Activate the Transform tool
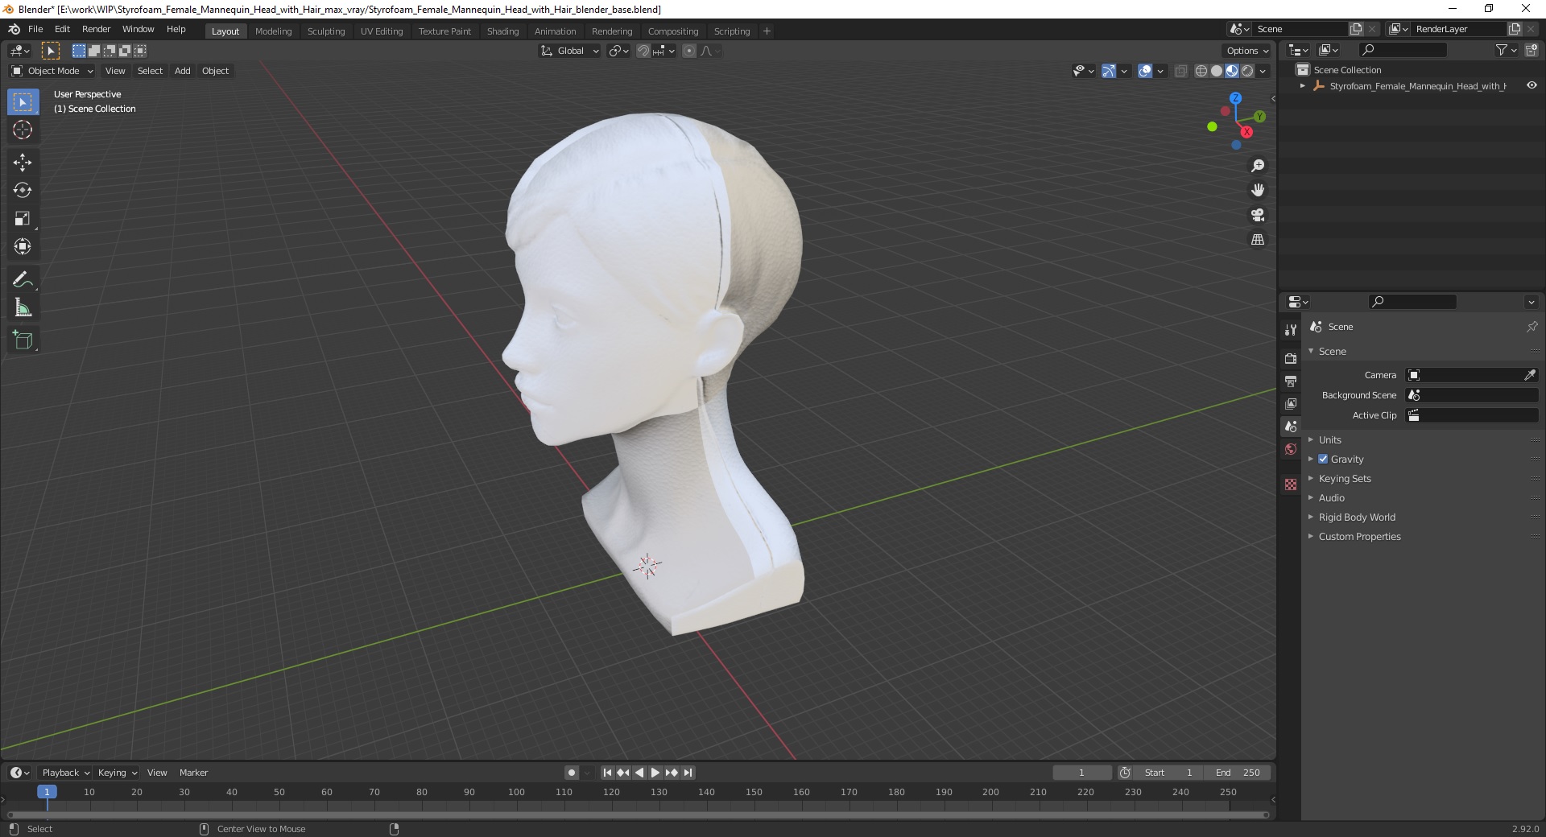1546x837 pixels. coord(23,247)
